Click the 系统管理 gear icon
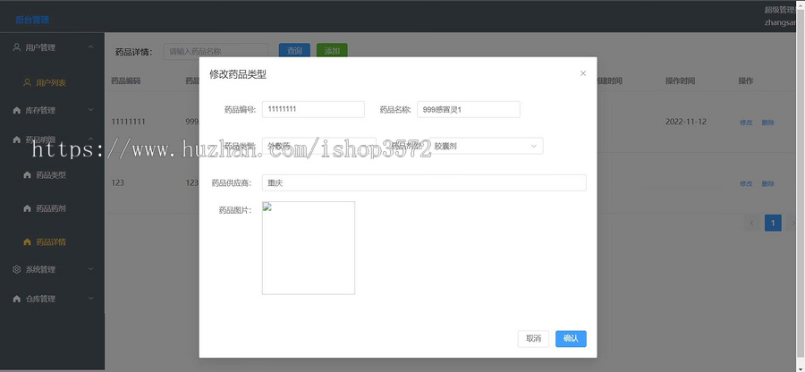This screenshot has height=372, width=805. [x=17, y=269]
